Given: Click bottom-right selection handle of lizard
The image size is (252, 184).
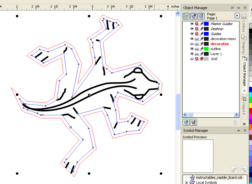Looking at the screenshot, I should click(x=161, y=173).
